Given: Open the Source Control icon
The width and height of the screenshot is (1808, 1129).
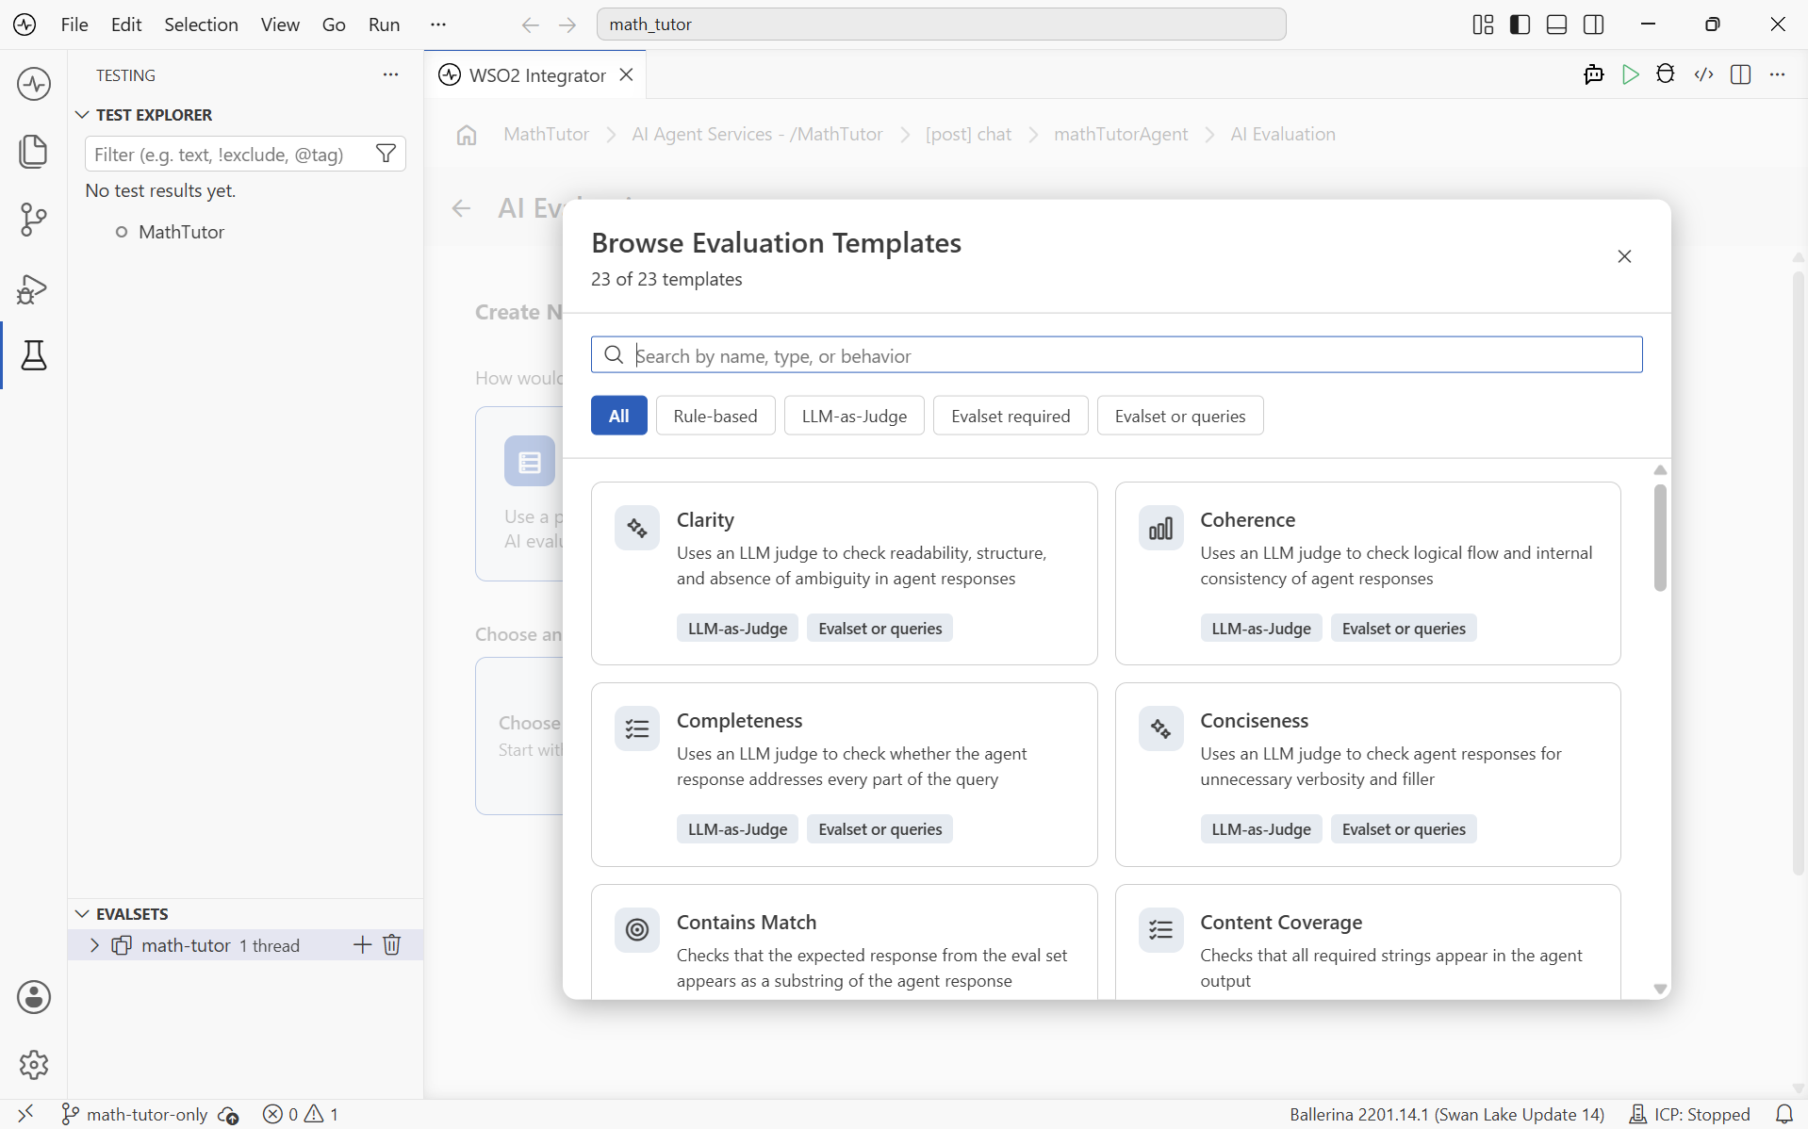Looking at the screenshot, I should (34, 220).
